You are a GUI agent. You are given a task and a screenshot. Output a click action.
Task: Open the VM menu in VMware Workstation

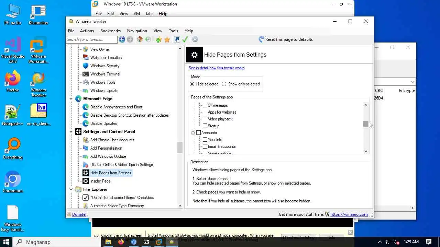(x=136, y=14)
